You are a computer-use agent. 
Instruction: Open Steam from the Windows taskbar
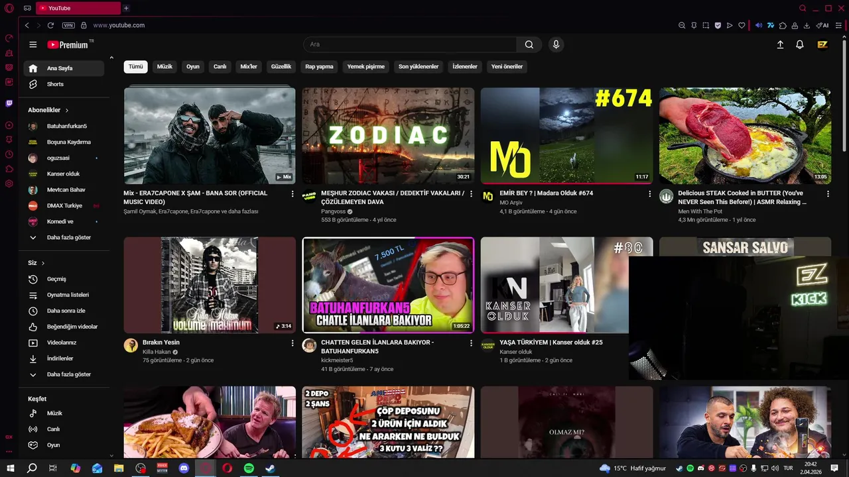[270, 468]
